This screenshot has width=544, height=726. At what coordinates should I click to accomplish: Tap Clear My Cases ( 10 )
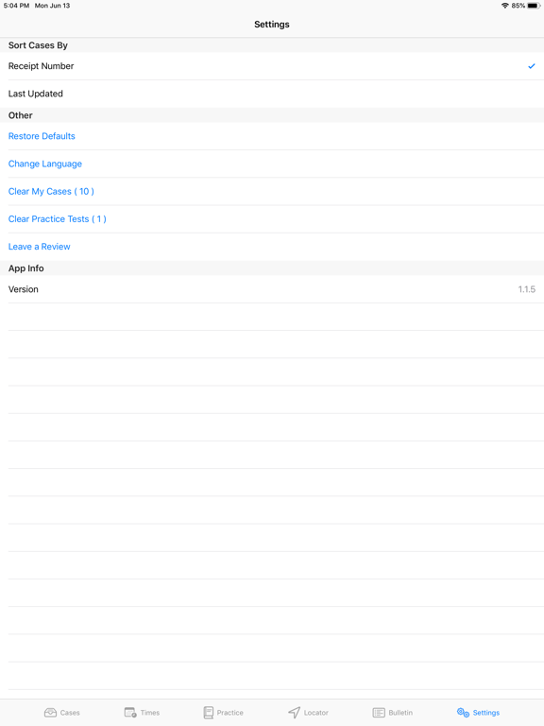point(51,191)
